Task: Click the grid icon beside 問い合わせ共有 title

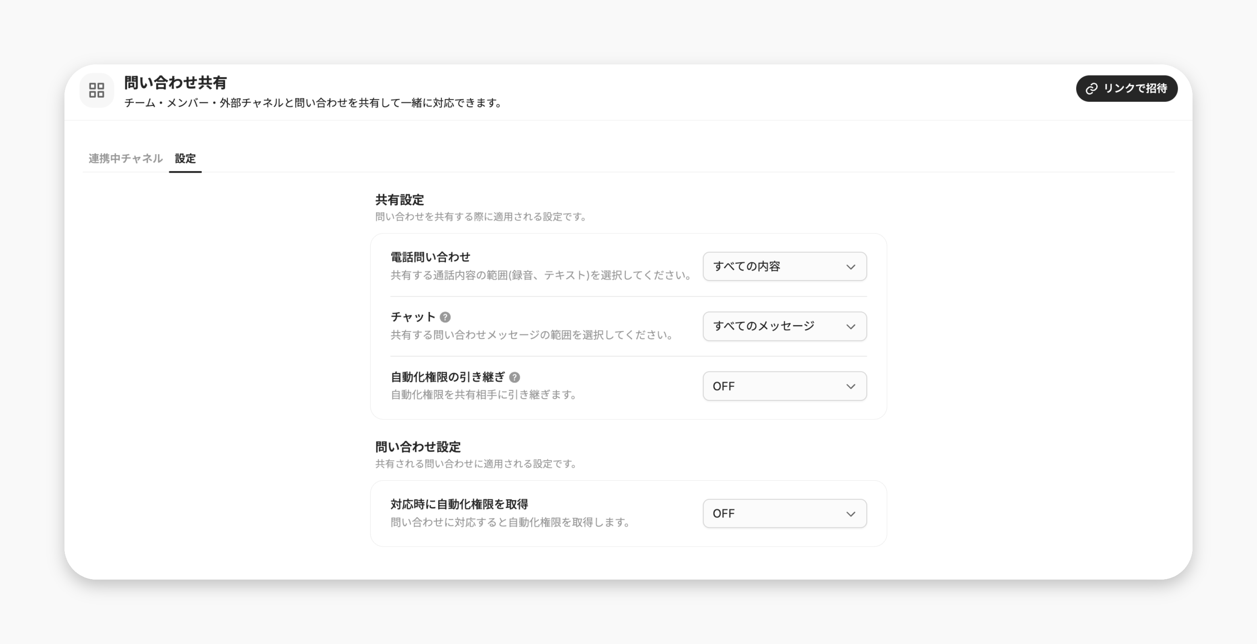Action: click(x=97, y=90)
